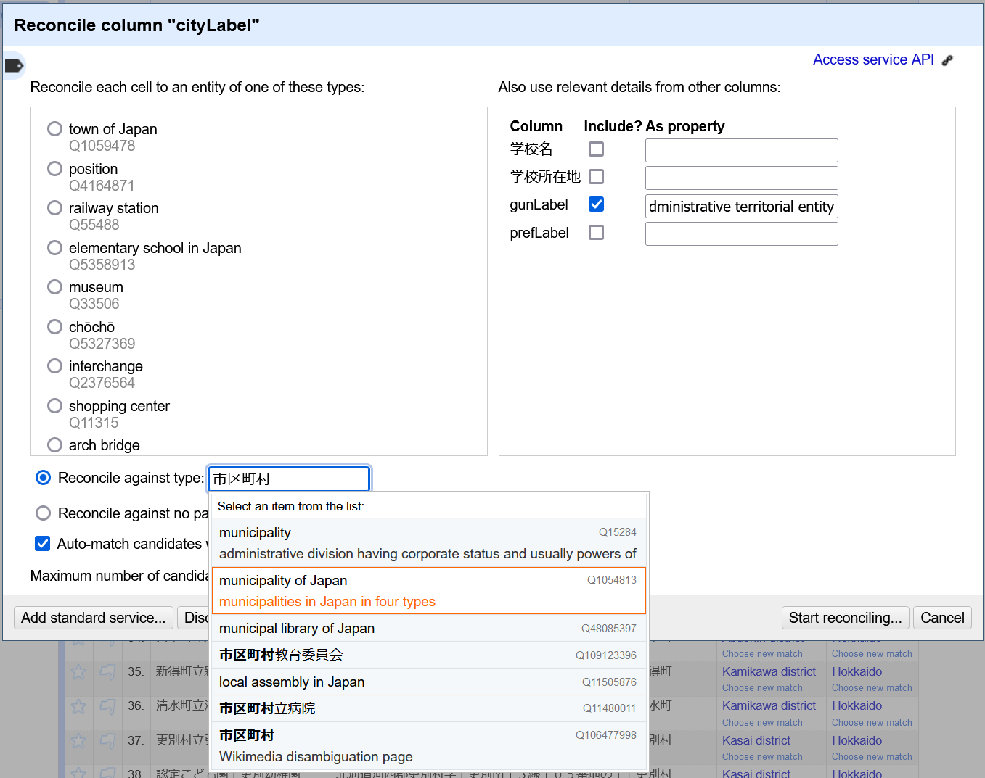Uncheck the gunLabel include checkbox
Viewport: 985px width, 778px height.
[596, 204]
